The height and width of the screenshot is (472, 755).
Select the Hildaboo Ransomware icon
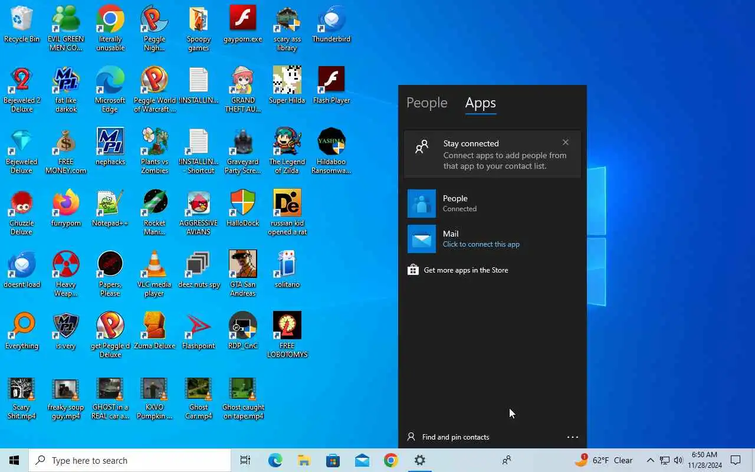(331, 152)
